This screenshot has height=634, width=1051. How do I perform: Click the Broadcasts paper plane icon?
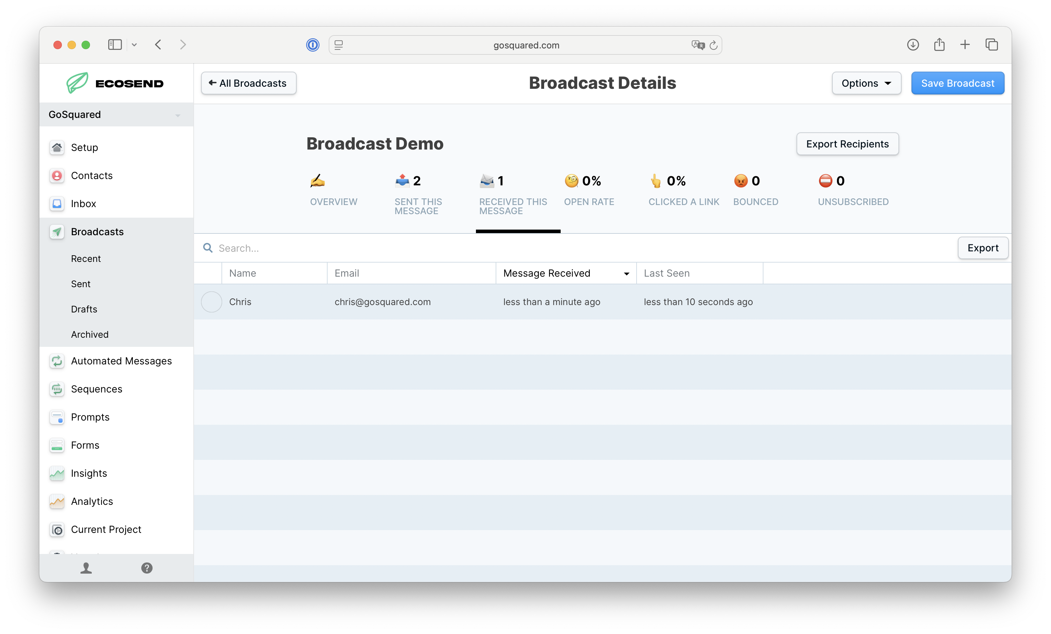tap(57, 231)
